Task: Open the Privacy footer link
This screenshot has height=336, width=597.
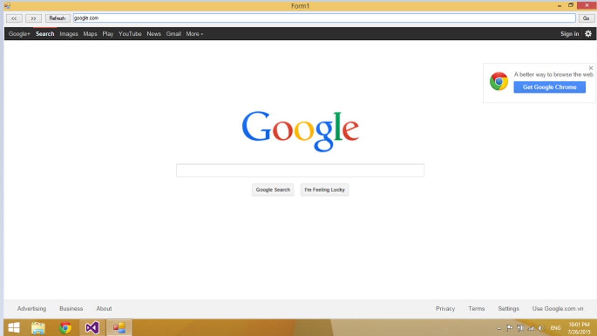Action: 445,308
